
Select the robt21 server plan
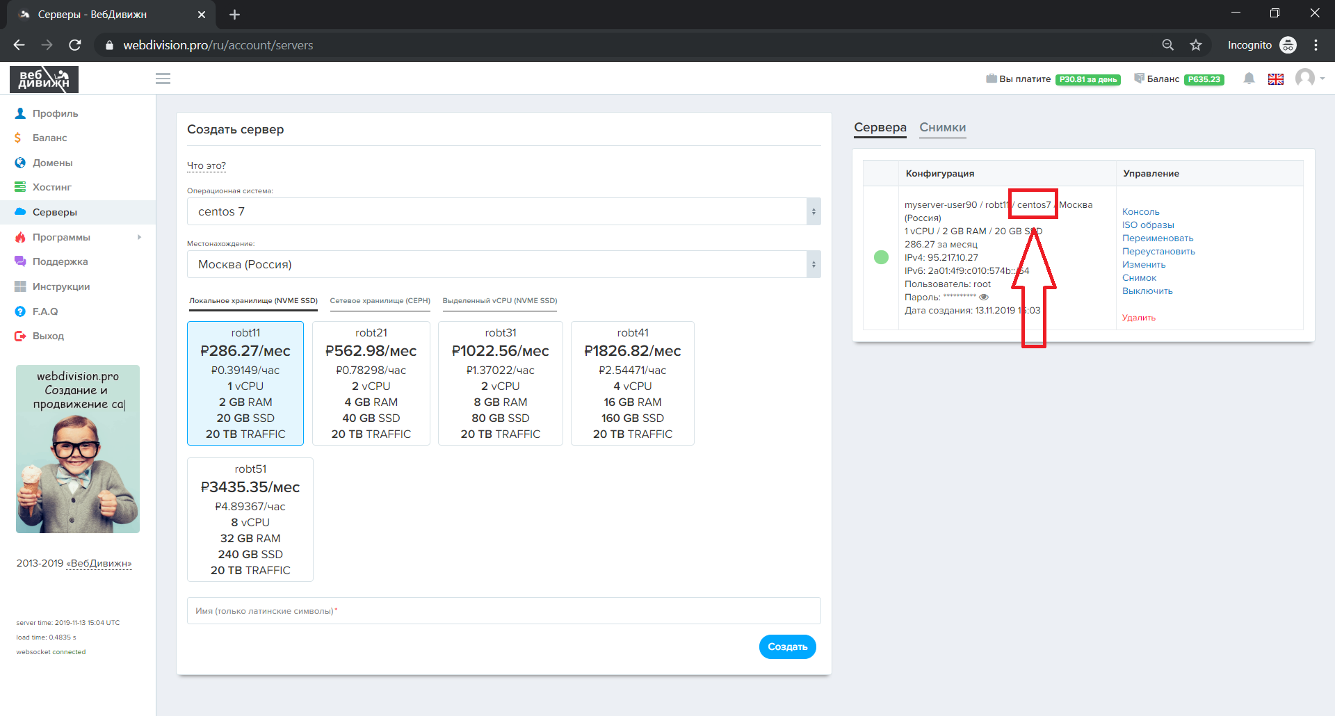point(371,383)
